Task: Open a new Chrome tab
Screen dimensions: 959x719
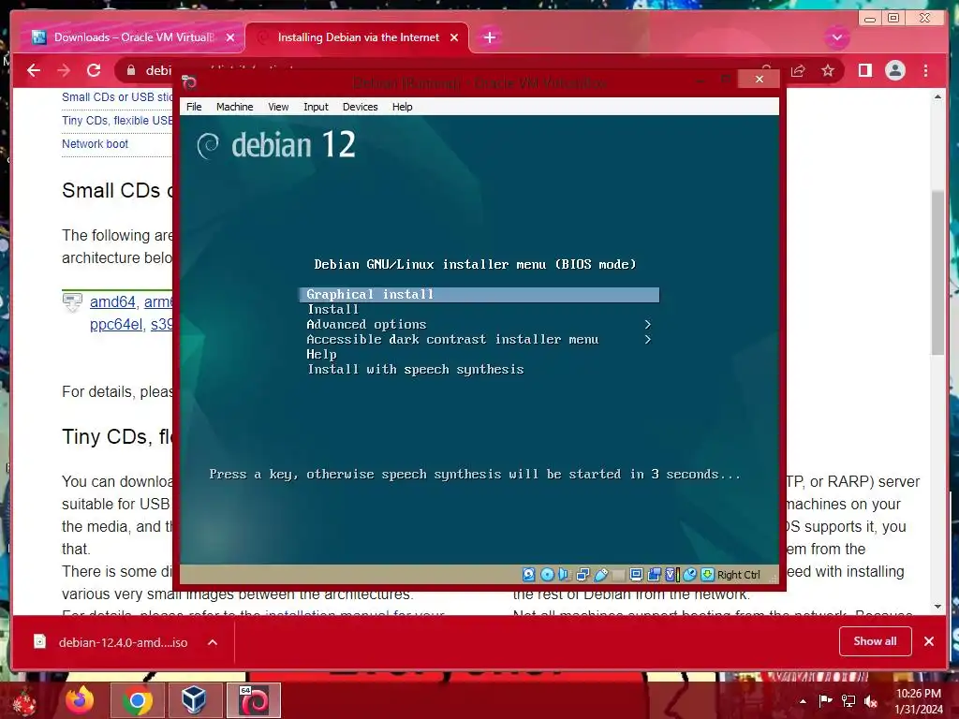Action: pos(489,37)
